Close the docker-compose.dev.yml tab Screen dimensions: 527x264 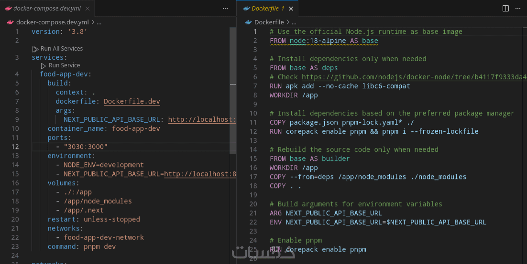(88, 9)
